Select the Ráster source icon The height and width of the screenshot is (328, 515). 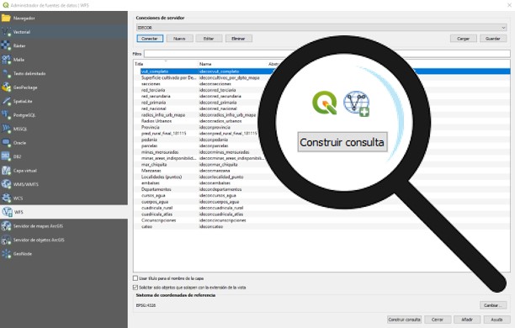click(6, 45)
